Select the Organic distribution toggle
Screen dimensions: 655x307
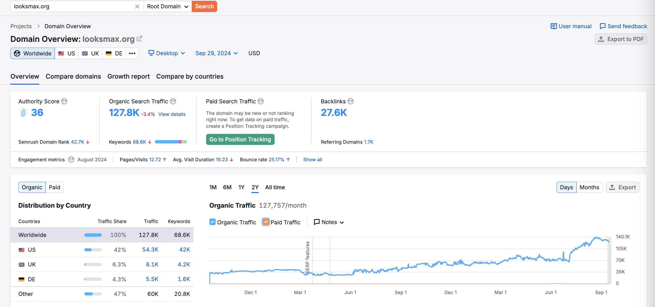(32, 187)
